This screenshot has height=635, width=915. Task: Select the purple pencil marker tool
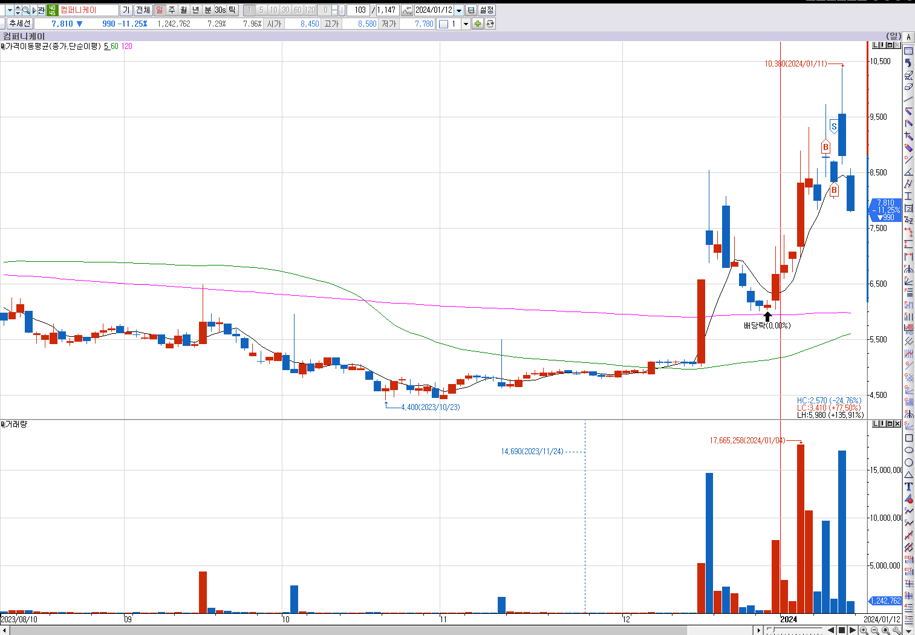tap(908, 148)
